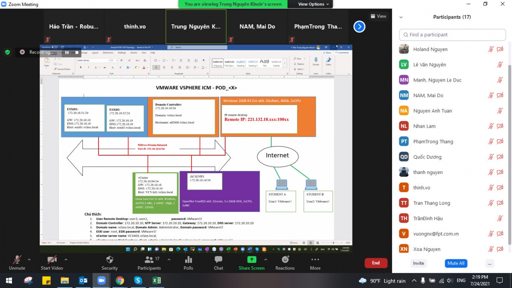Show hidden system tray icons
This screenshot has width=512, height=288.
pyautogui.click(x=413, y=281)
